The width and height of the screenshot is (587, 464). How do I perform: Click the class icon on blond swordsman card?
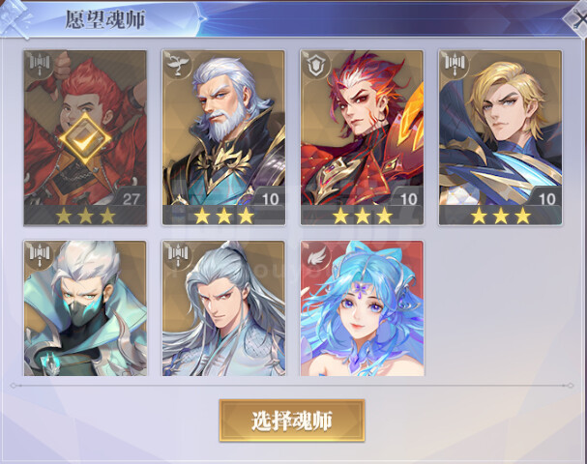(x=455, y=65)
